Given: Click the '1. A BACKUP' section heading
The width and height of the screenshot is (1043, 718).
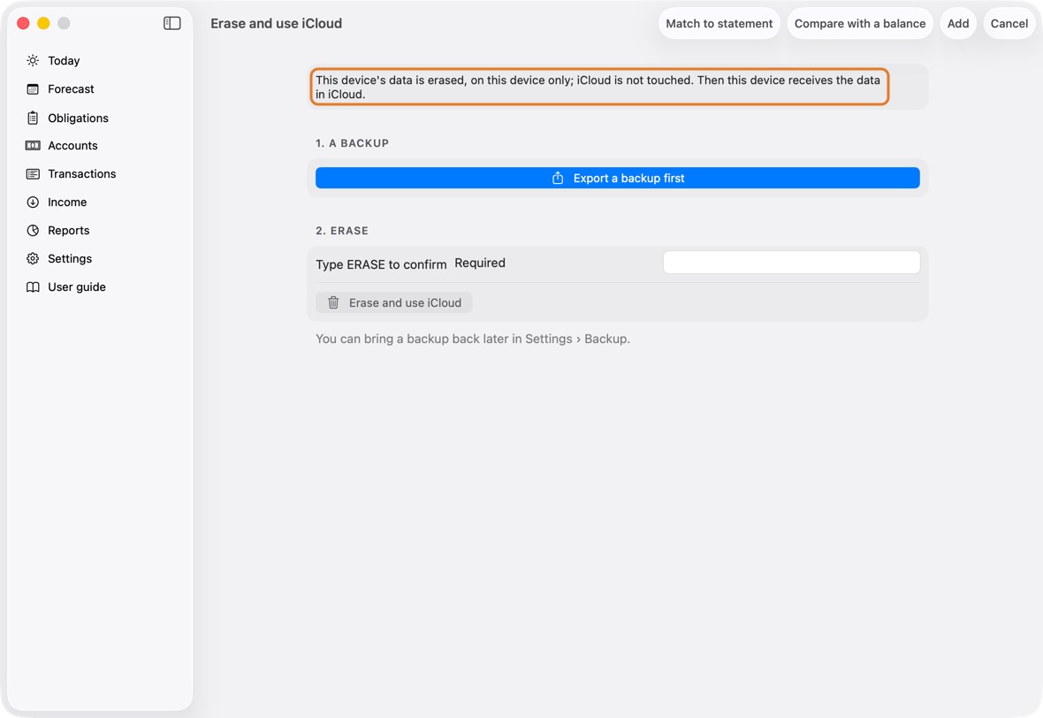Looking at the screenshot, I should click(352, 143).
